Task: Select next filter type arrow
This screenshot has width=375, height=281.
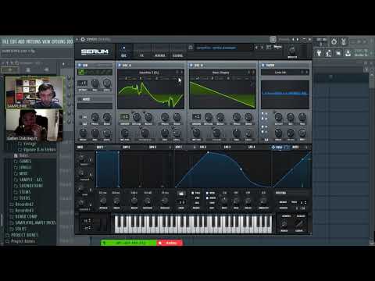Action: 307,72
